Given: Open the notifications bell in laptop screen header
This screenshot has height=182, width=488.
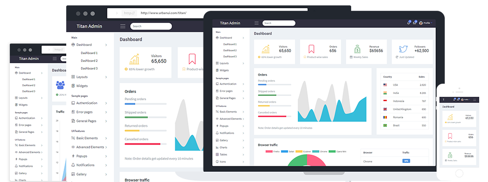Looking at the screenshot, I should [409, 23].
